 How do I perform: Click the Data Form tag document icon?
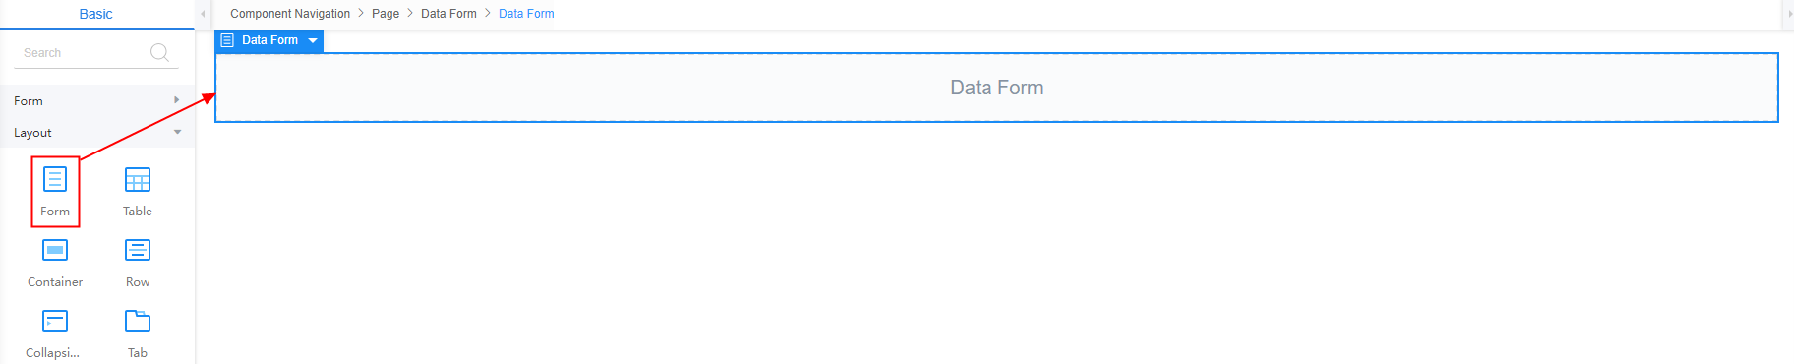pyautogui.click(x=227, y=40)
